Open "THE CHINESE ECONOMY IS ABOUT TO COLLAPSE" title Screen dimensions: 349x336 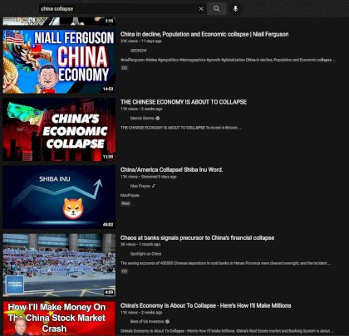coord(184,102)
